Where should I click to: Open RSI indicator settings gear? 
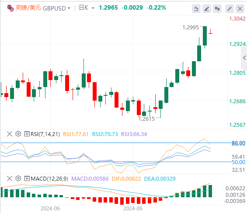tap(18, 134)
